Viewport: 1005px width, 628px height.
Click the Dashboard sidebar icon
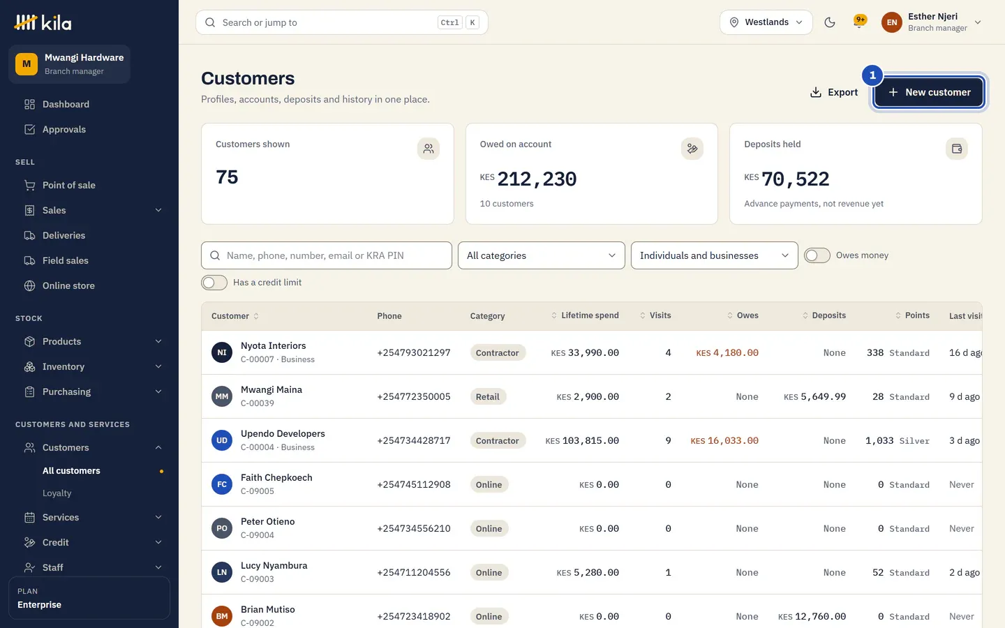pos(29,104)
